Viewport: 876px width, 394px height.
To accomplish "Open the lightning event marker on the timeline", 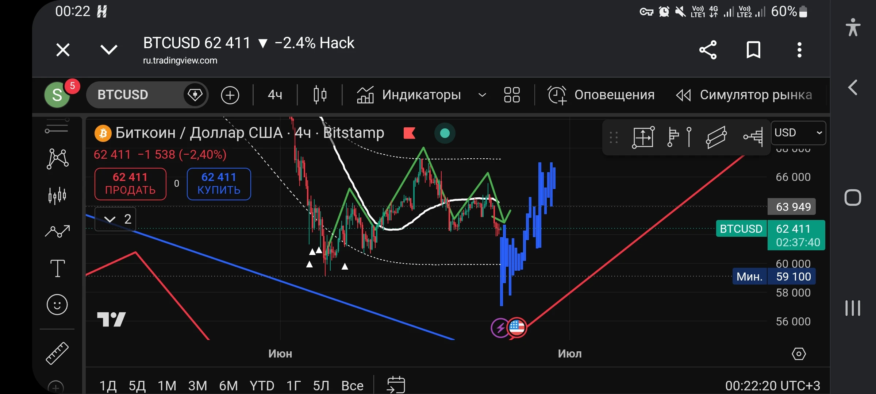I will coord(499,328).
